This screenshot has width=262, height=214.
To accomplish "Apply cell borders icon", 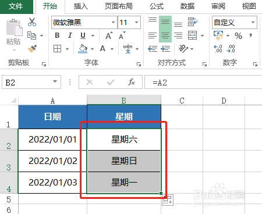I will point(57,49).
